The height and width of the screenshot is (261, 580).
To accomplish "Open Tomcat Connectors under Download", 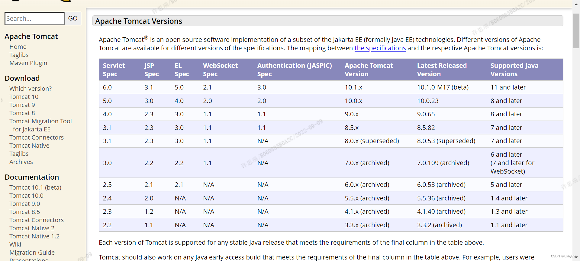I will point(37,137).
